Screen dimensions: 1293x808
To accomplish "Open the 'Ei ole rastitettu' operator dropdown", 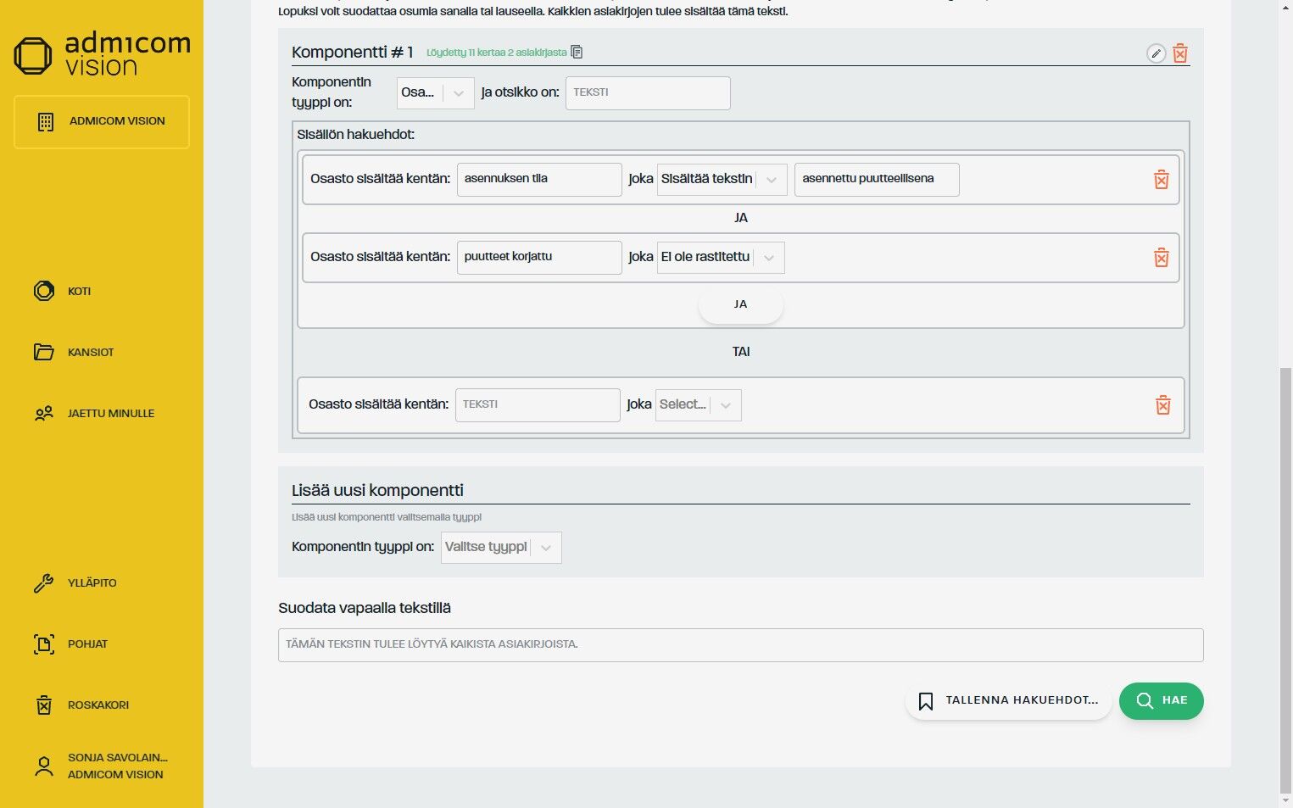I will (x=721, y=258).
